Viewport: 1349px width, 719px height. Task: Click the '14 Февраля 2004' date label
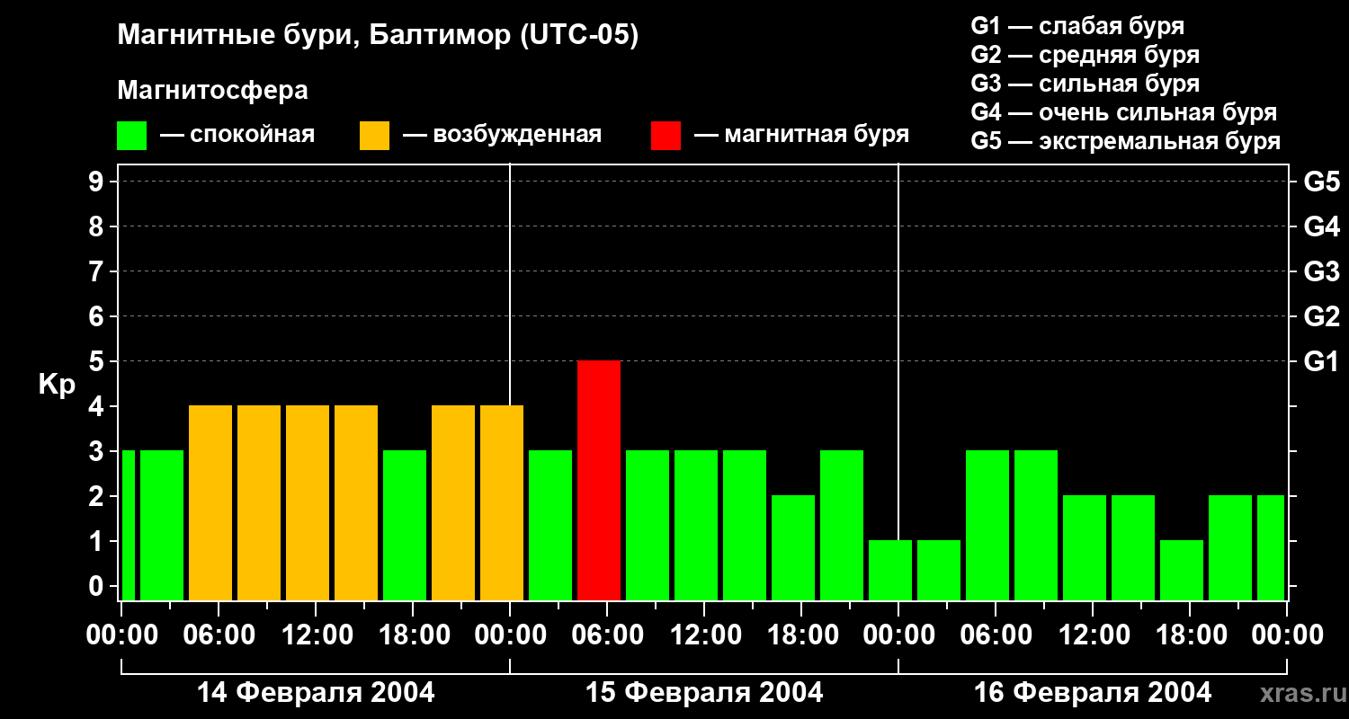316,693
